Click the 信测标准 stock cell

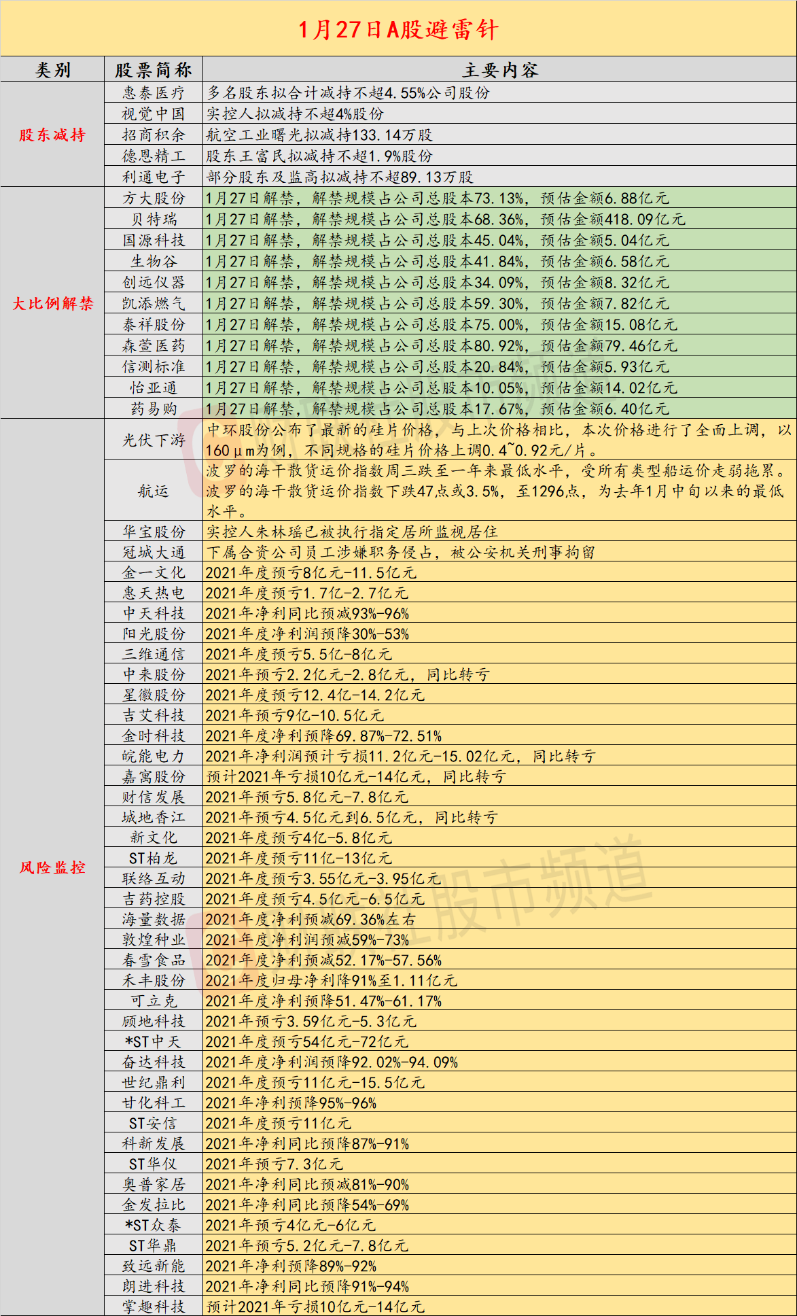point(154,367)
